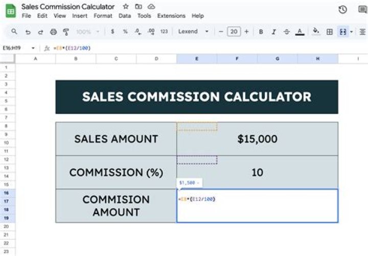The image size is (368, 256).
Task: Select the COMMISSION (%) label cell
Action: 116,172
